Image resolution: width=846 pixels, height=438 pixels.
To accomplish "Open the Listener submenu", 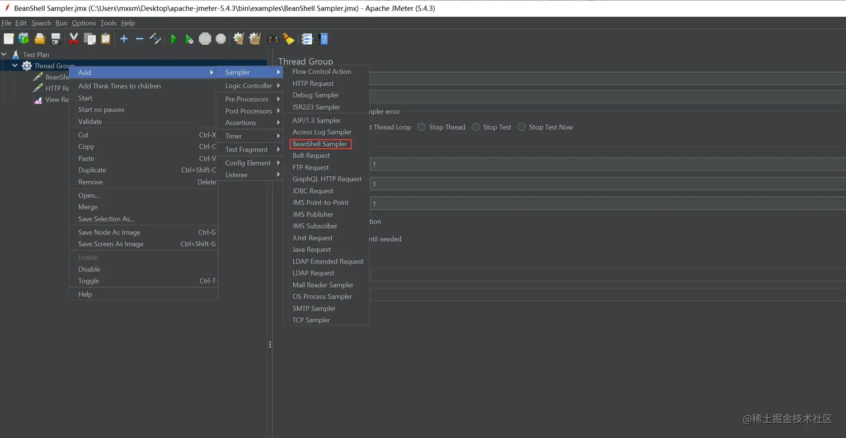I will point(249,175).
